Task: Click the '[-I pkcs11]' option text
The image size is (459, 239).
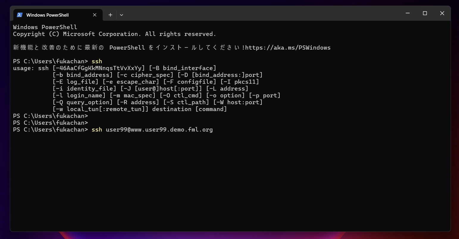Action: point(240,82)
